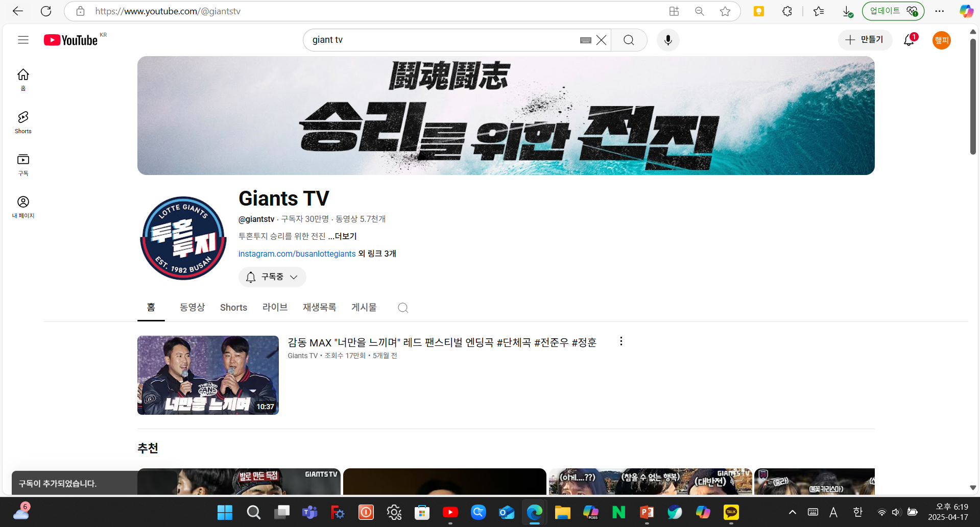
Task: Start voice search with microphone icon
Action: [x=667, y=40]
